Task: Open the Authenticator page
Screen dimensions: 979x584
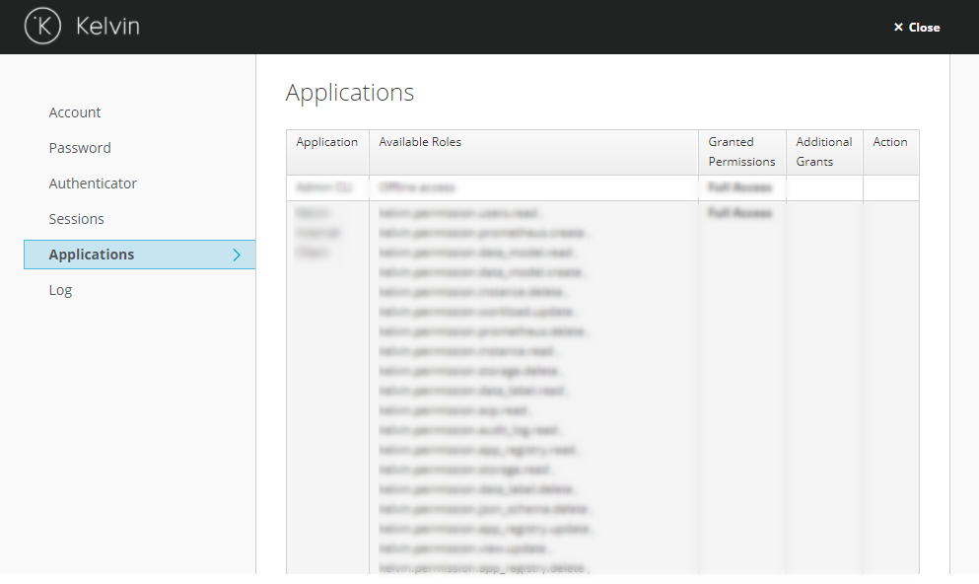Action: tap(93, 183)
